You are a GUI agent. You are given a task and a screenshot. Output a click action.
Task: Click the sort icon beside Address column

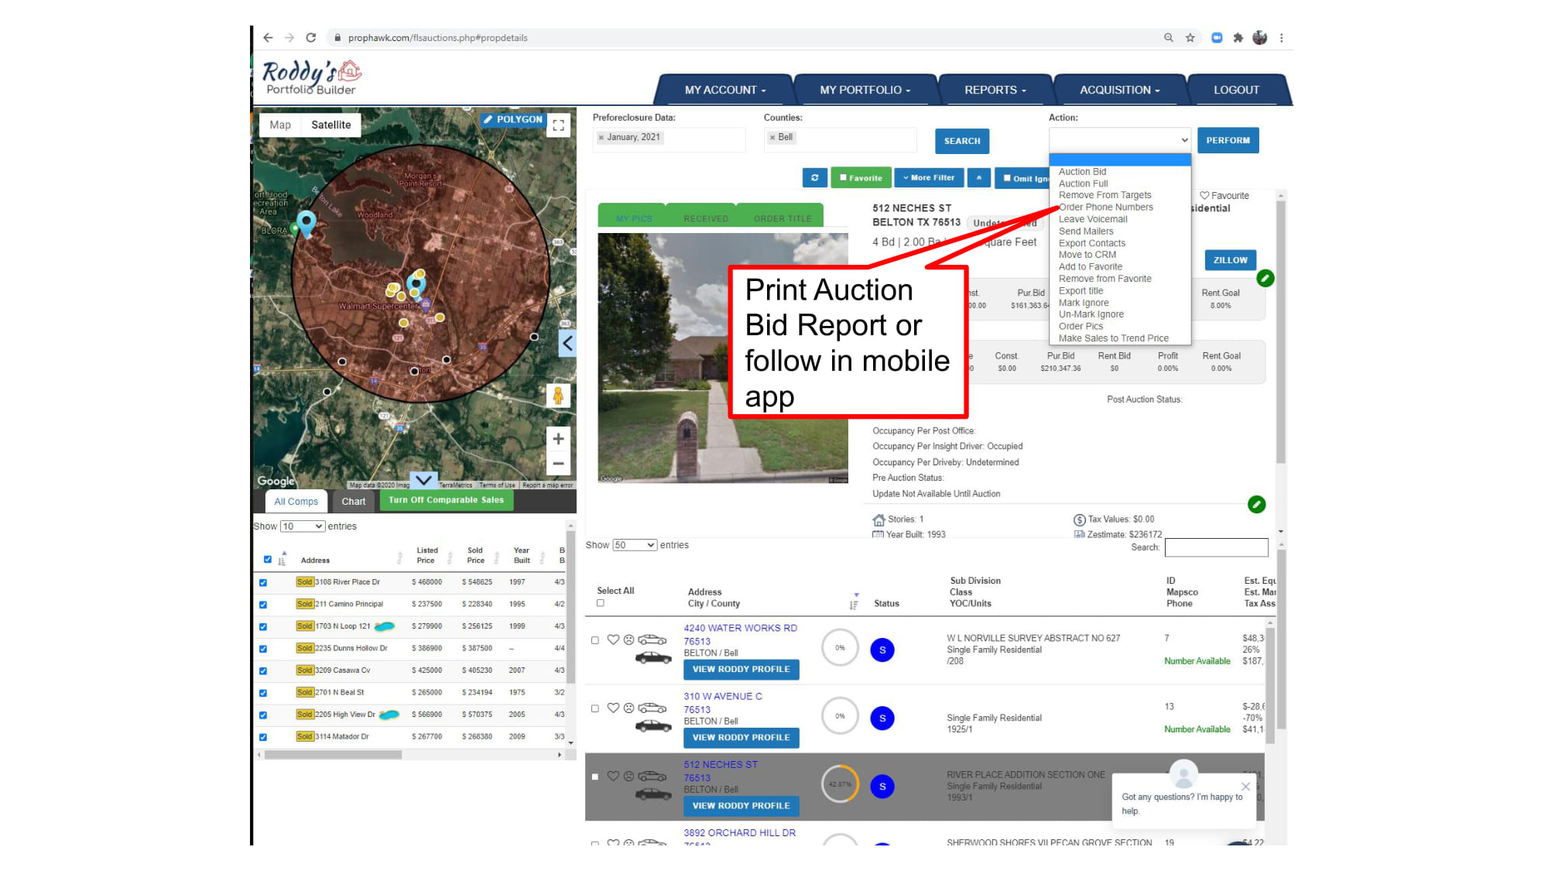click(x=854, y=602)
